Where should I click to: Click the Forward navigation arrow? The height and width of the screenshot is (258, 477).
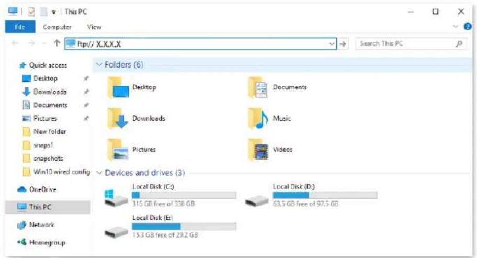coord(31,43)
